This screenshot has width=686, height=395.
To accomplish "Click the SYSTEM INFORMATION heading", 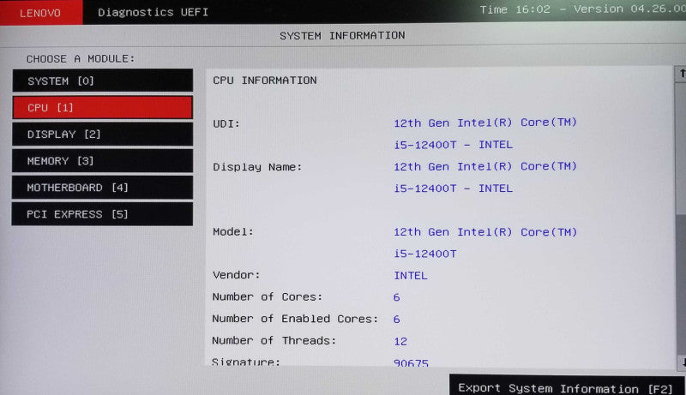I will [x=342, y=35].
